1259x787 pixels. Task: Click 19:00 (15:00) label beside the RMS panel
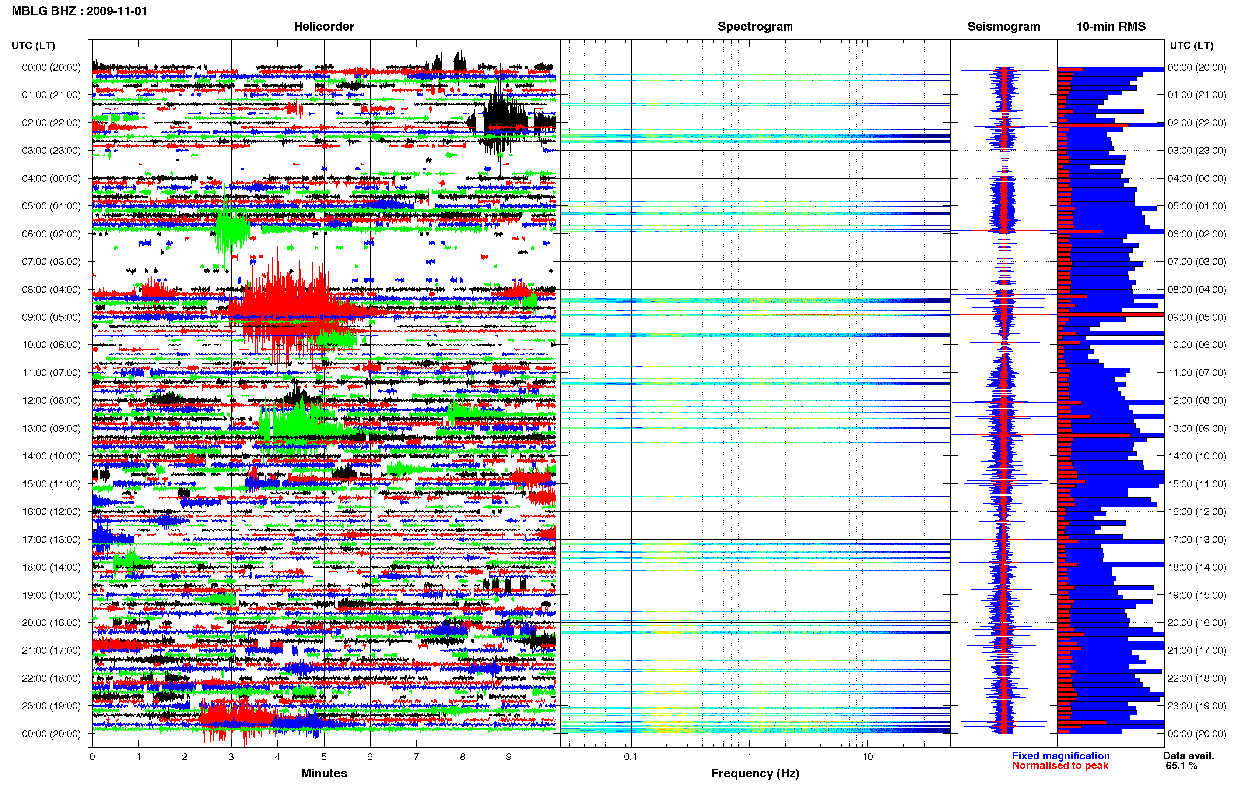point(1197,595)
